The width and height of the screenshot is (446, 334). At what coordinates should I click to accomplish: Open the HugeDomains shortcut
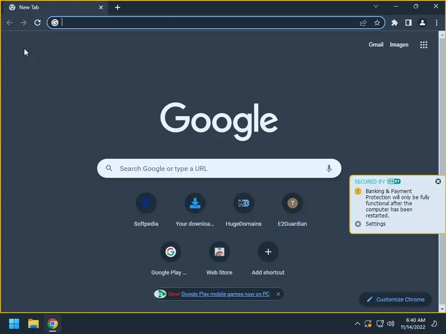pos(244,210)
